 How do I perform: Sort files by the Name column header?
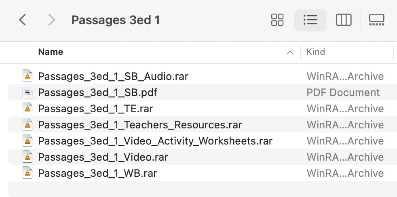(x=51, y=52)
